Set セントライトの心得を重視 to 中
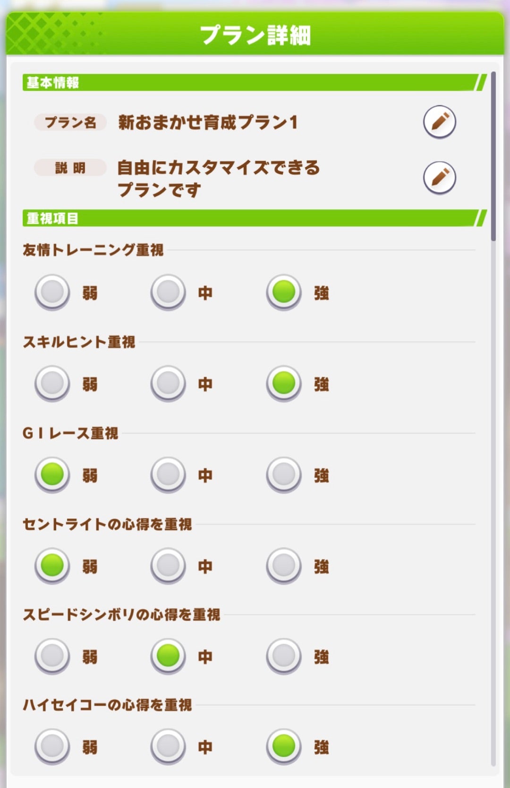This screenshot has height=788, width=510. click(168, 565)
